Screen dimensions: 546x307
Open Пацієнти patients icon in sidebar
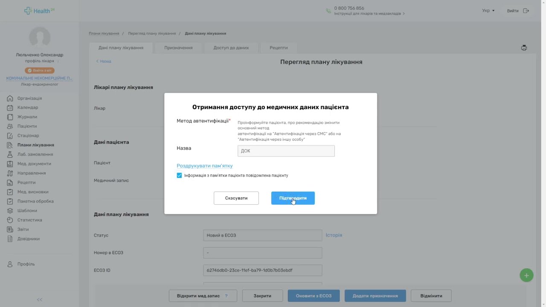tap(10, 127)
